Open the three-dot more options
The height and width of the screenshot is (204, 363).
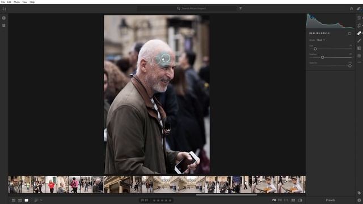click(x=359, y=62)
